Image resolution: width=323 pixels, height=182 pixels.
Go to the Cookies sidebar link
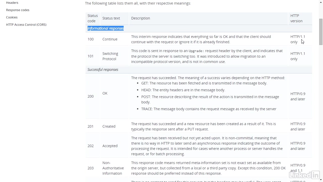click(x=12, y=17)
